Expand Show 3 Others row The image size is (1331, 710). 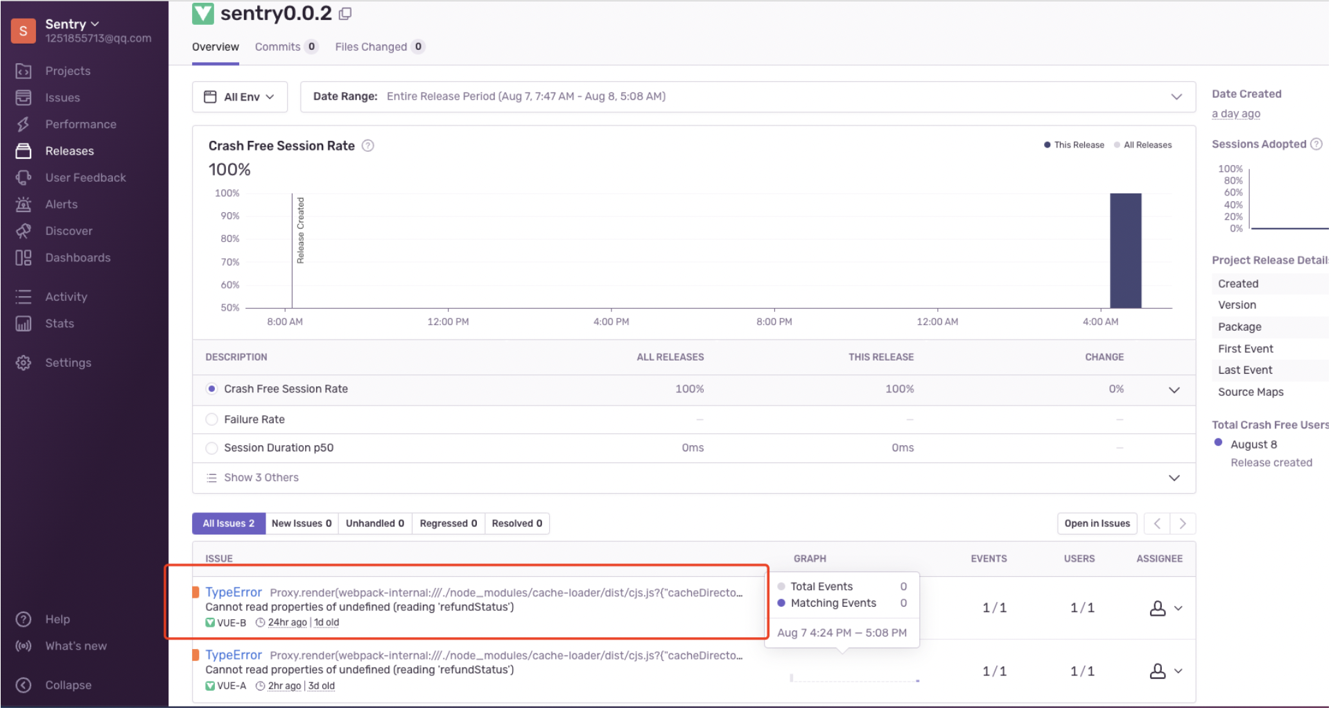click(1174, 478)
